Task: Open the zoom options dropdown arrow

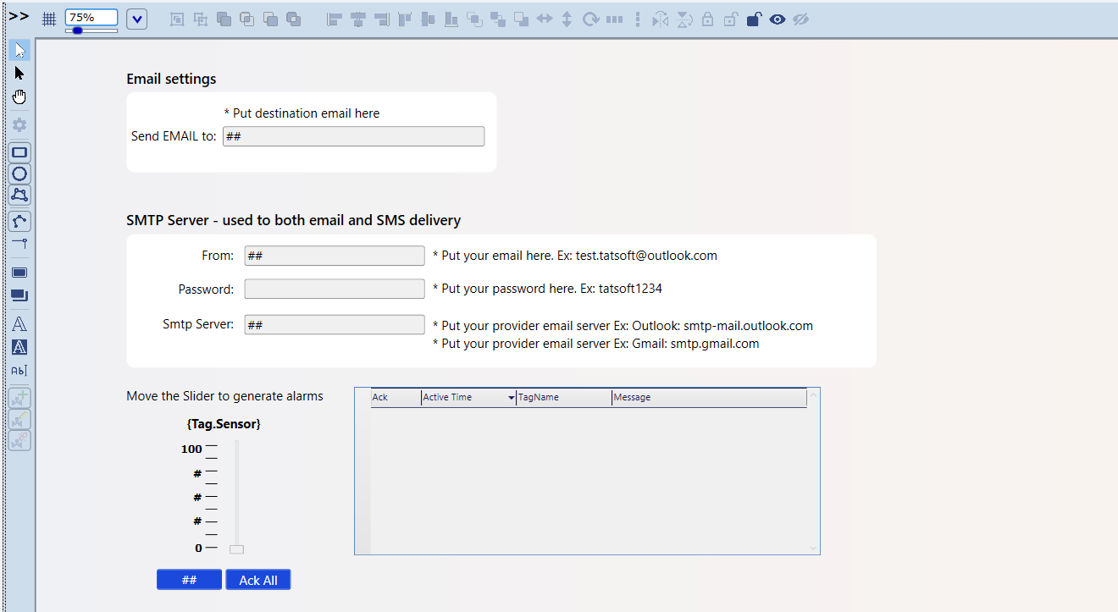Action: (136, 19)
